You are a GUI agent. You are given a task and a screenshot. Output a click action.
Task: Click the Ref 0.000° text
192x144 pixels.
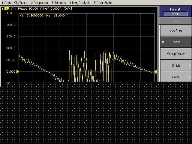[x=52, y=9]
